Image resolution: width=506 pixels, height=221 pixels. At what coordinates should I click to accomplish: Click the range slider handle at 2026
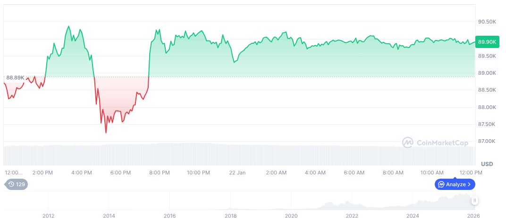pos(475,201)
